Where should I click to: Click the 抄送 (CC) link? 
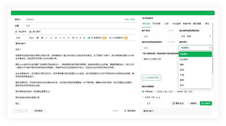127,19
